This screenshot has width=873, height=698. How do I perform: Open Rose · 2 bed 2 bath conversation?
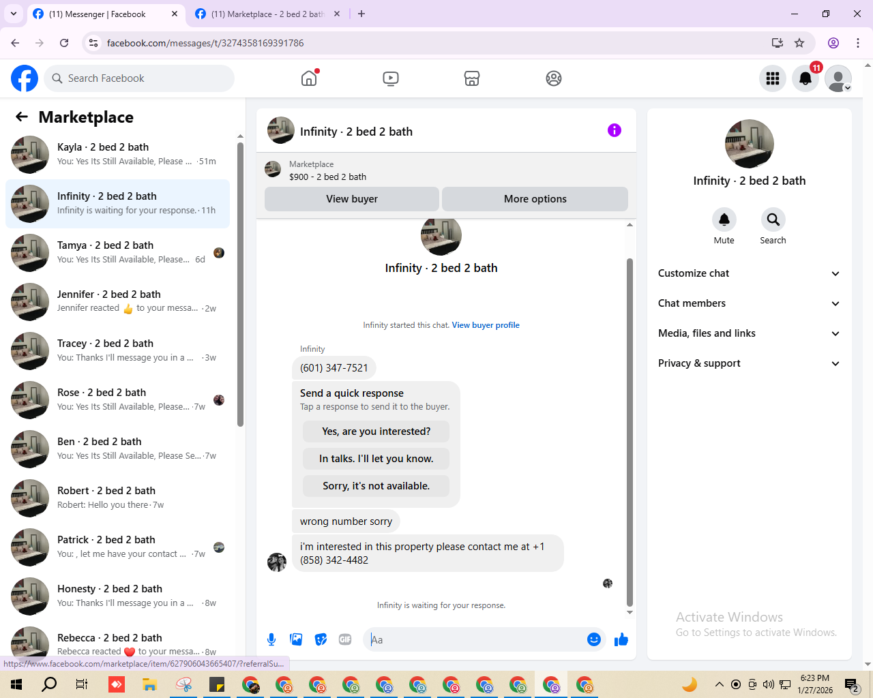118,400
